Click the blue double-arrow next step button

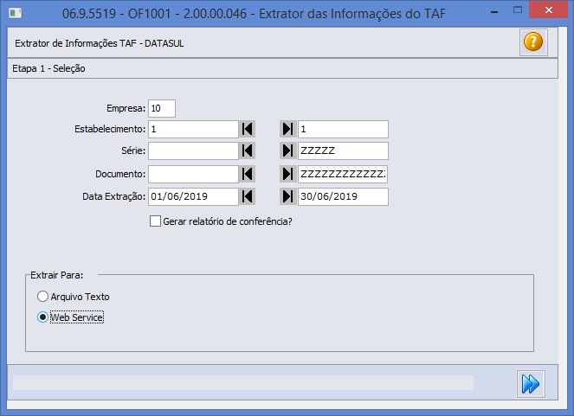pos(531,384)
